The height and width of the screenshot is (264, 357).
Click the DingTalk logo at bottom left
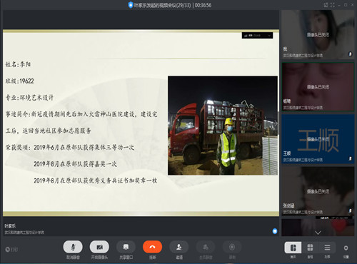[11, 250]
